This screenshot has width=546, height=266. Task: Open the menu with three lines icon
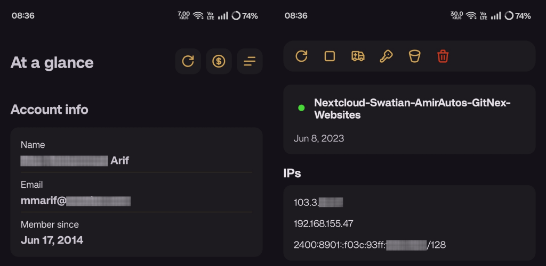tap(250, 61)
